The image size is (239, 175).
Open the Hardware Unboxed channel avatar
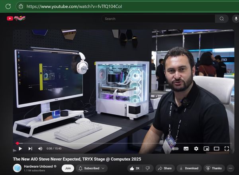(x=17, y=168)
